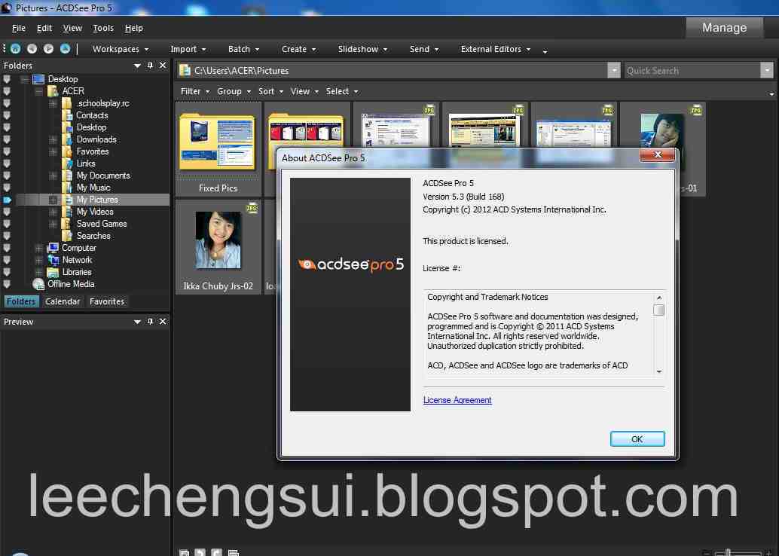The image size is (779, 556).
Task: Click scrollbar thumb in copyright notices box
Action: [x=658, y=310]
